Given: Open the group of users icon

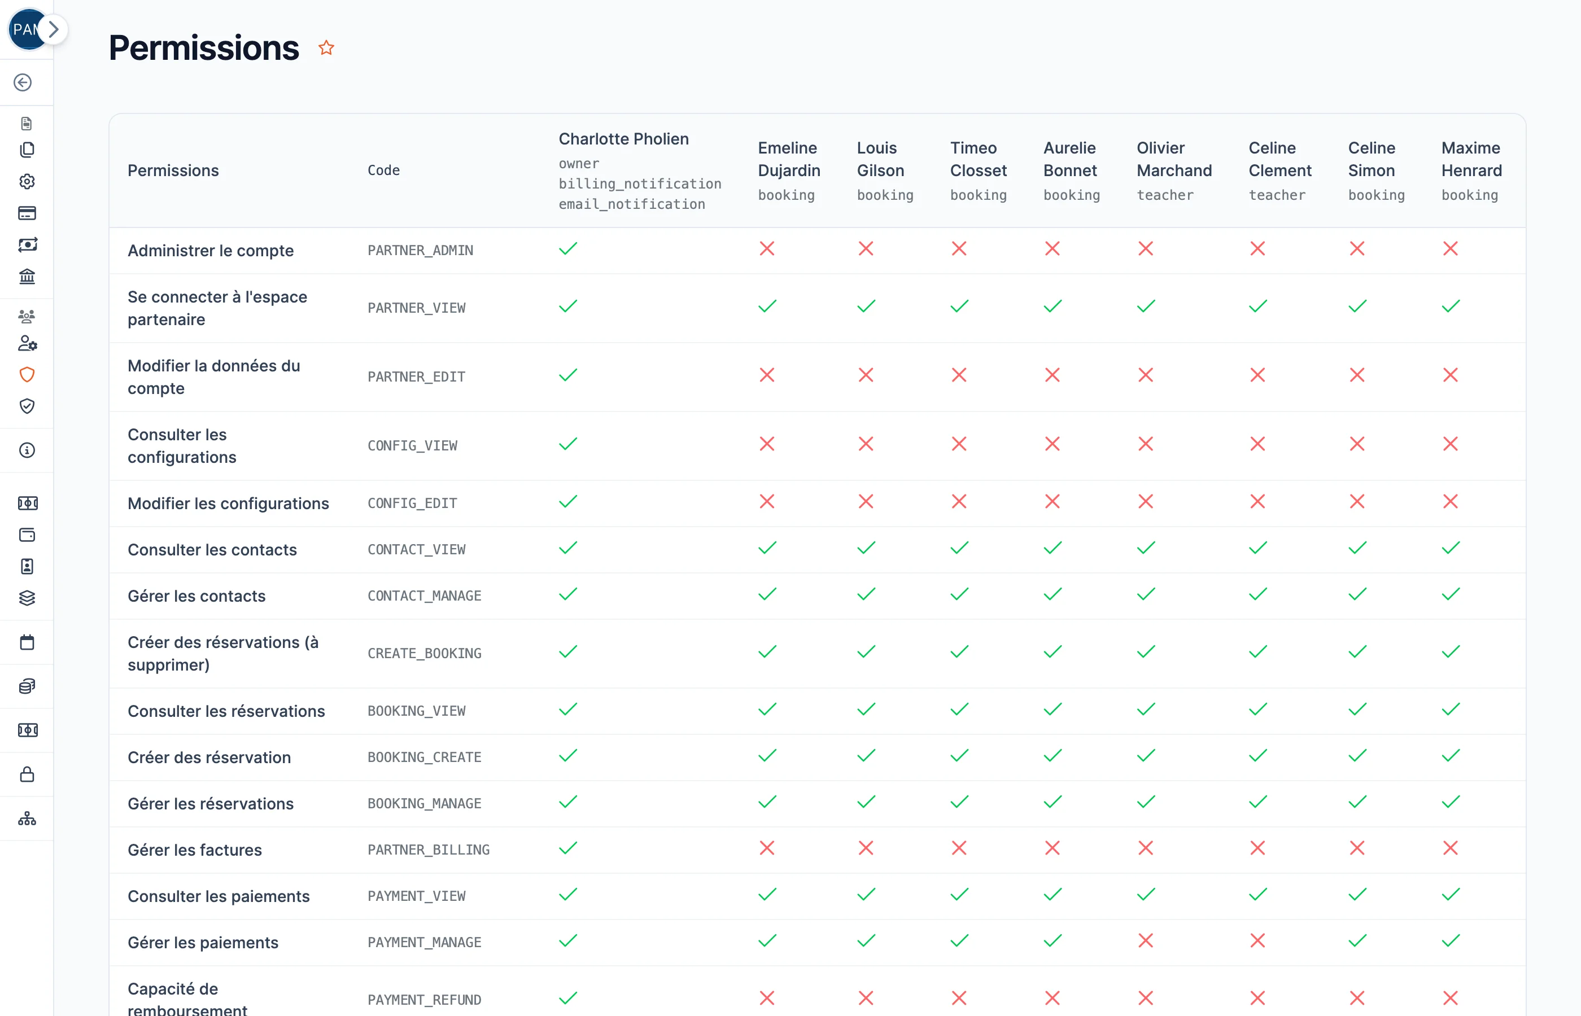Looking at the screenshot, I should tap(27, 316).
